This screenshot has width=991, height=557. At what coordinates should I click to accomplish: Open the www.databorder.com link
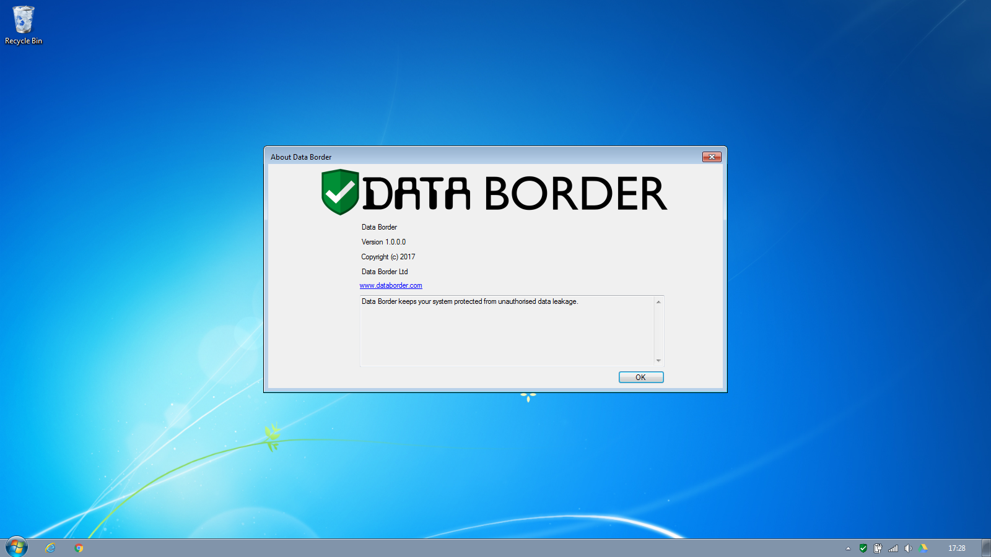(x=391, y=285)
